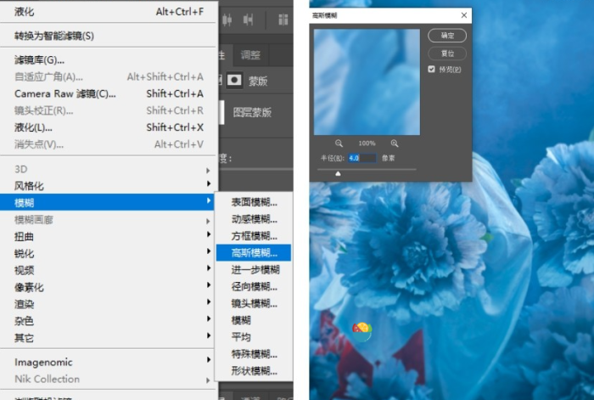Open Camera Raw 滤镜 filter

click(107, 93)
